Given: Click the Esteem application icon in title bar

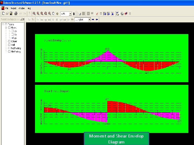Looking at the screenshot, I should point(2,3).
